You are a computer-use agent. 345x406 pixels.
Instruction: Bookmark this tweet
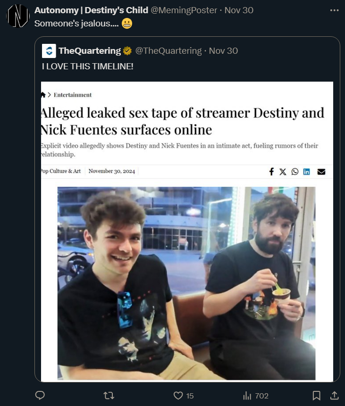click(317, 396)
